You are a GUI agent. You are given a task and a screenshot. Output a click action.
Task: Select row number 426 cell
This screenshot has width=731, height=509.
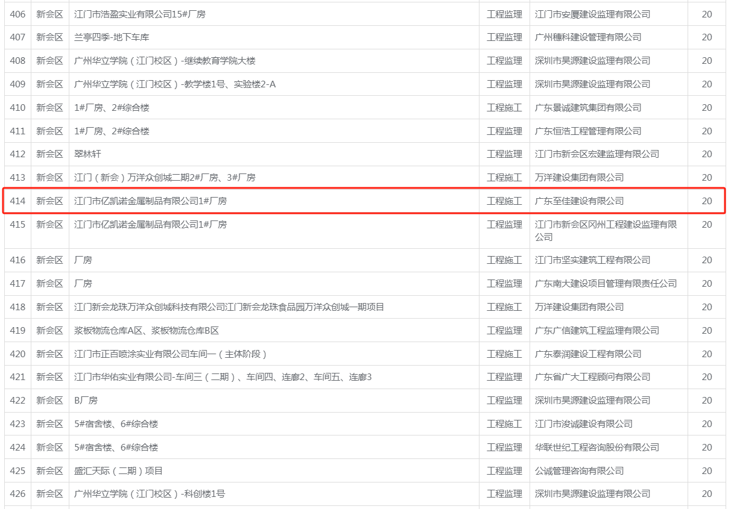pyautogui.click(x=17, y=495)
